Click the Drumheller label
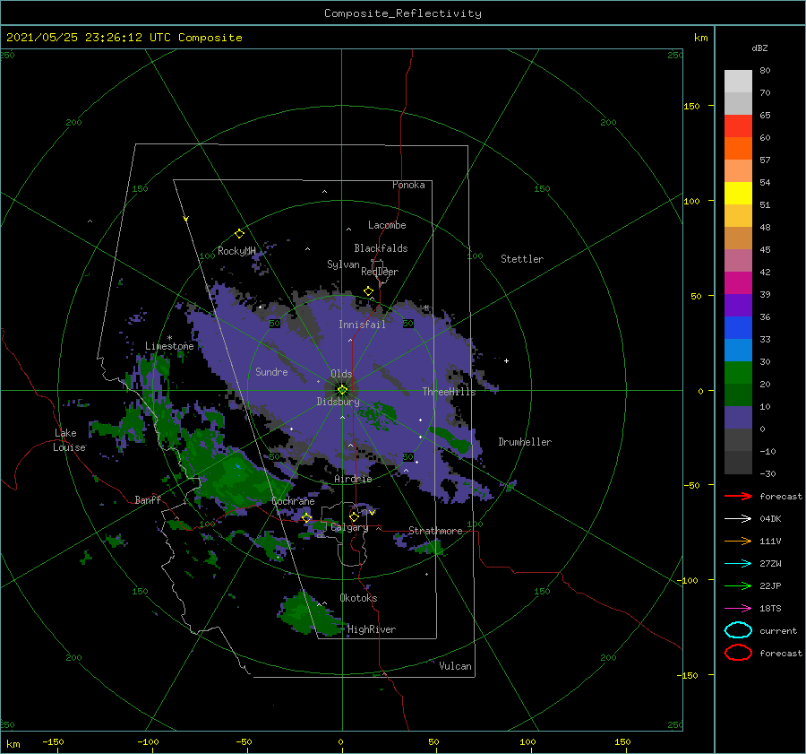 pos(525,442)
